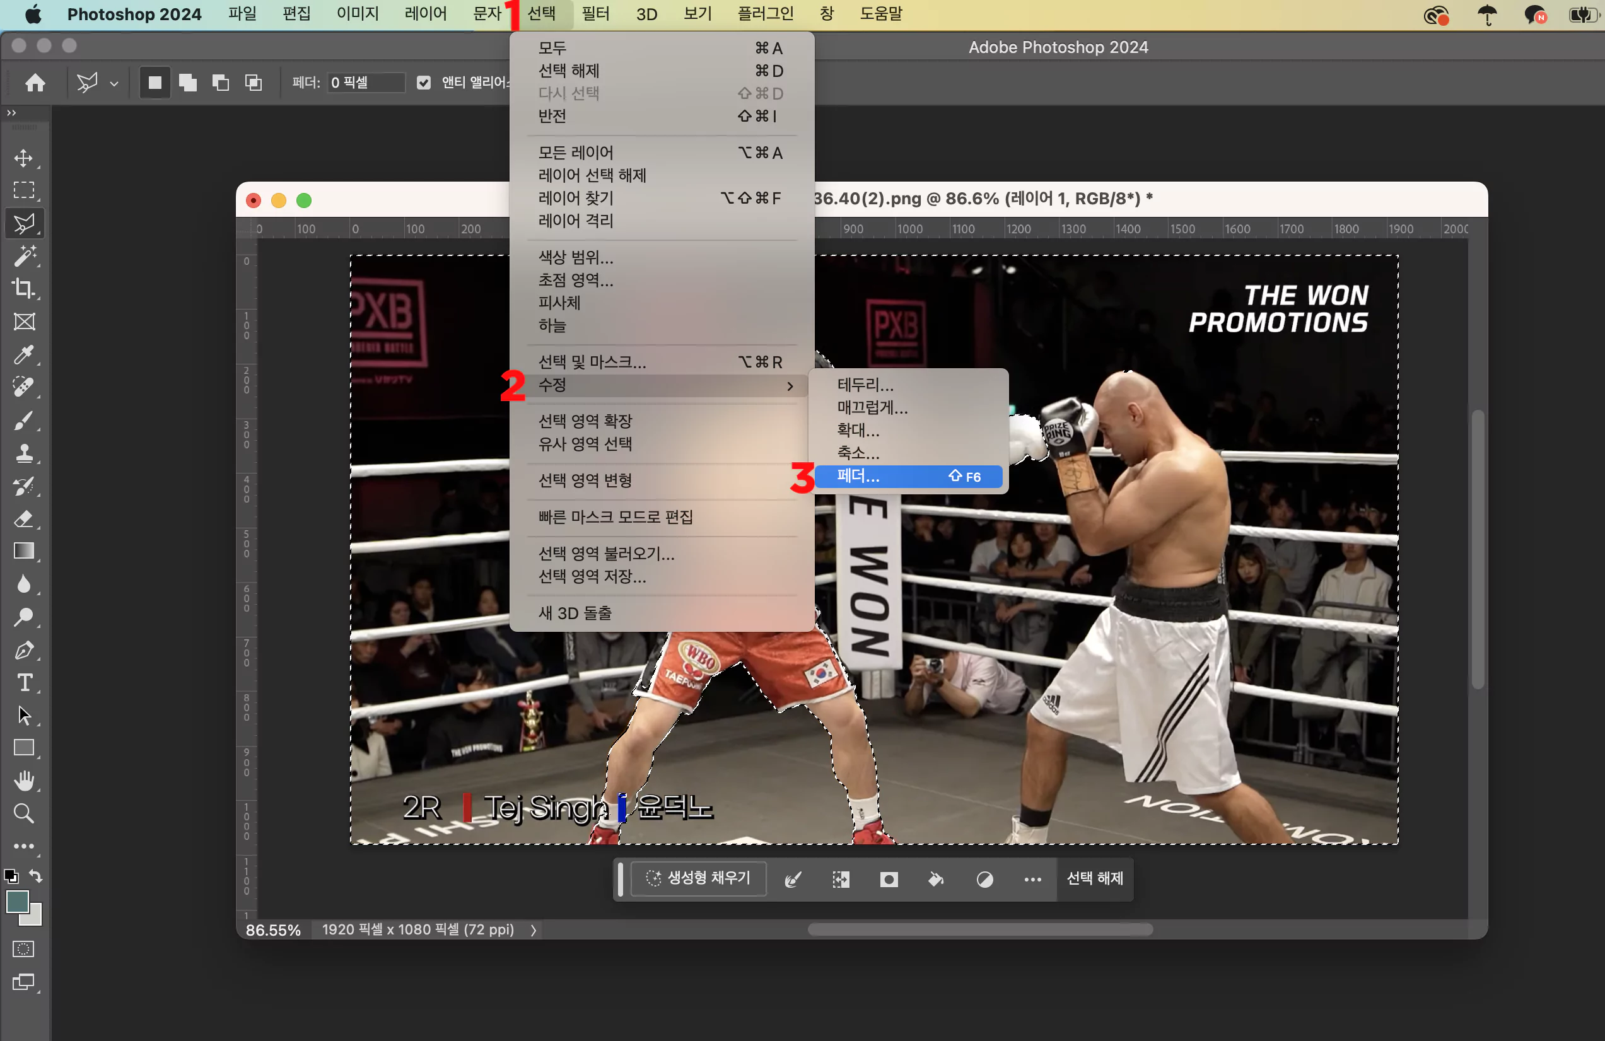Click the horizontal scrollbar of document
This screenshot has height=1041, width=1605.
pyautogui.click(x=980, y=931)
